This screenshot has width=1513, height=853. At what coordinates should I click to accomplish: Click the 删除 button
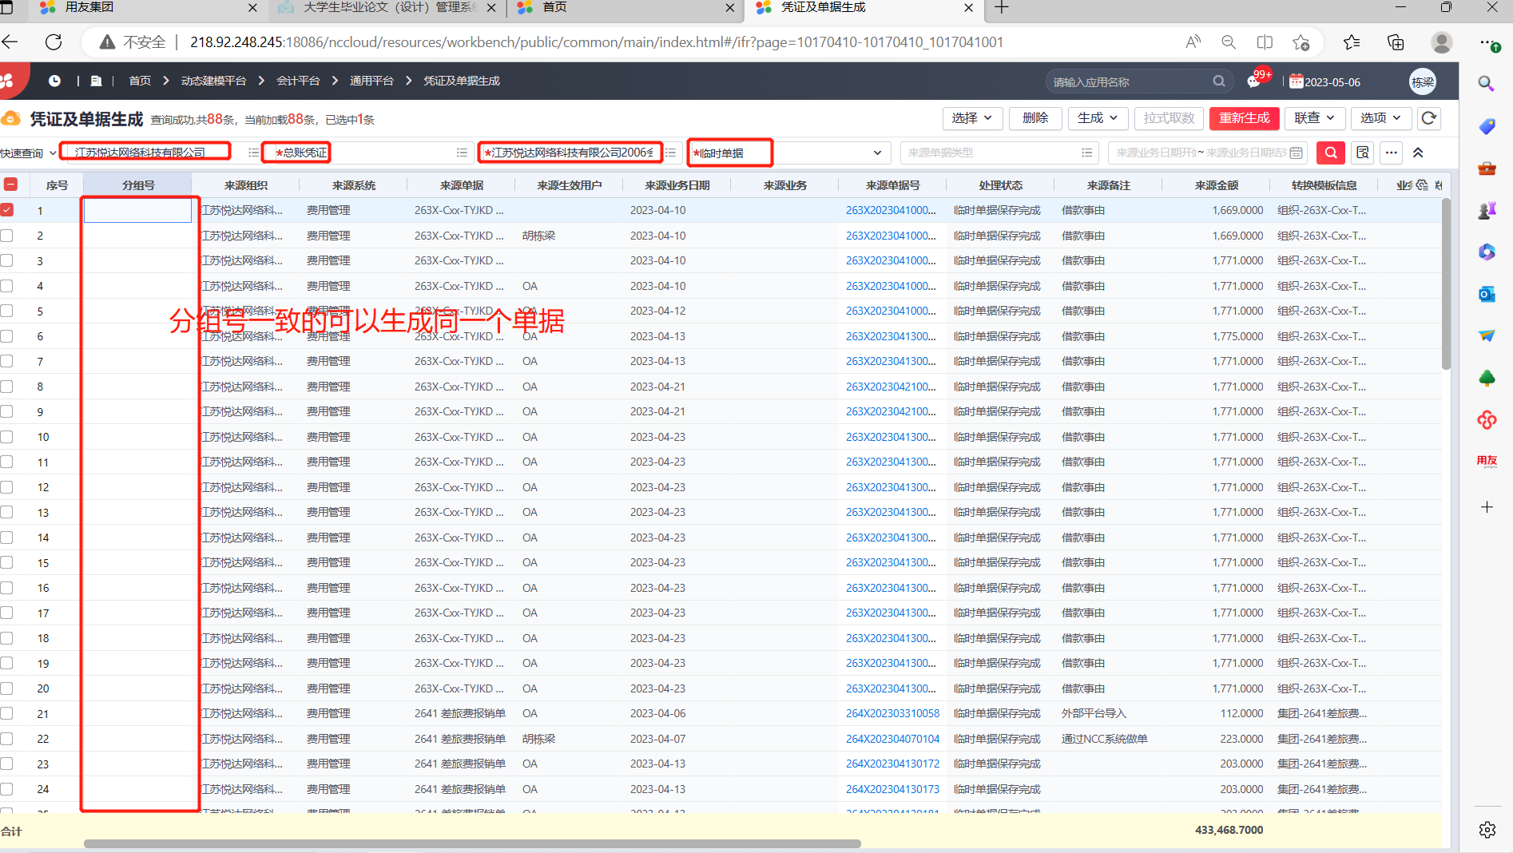pyautogui.click(x=1034, y=118)
